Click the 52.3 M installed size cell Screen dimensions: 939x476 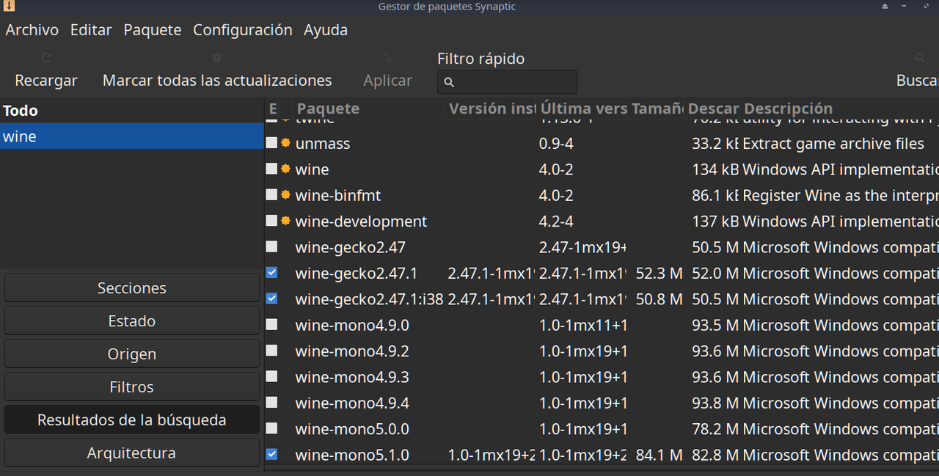point(660,274)
